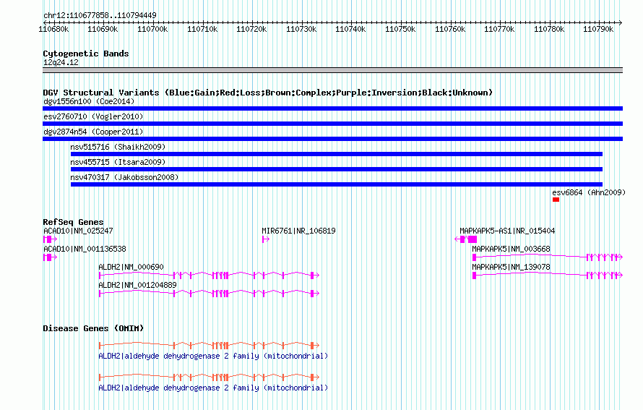Click the 110760k ruler tick label
This screenshot has width=643, height=410.
[450, 29]
